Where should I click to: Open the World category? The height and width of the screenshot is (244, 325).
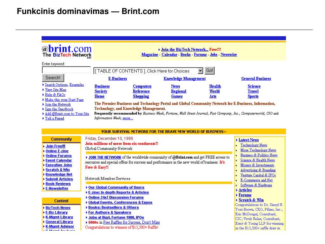(214, 91)
